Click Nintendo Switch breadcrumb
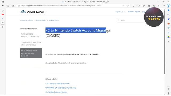171x96 pixels. (x=53, y=20)
